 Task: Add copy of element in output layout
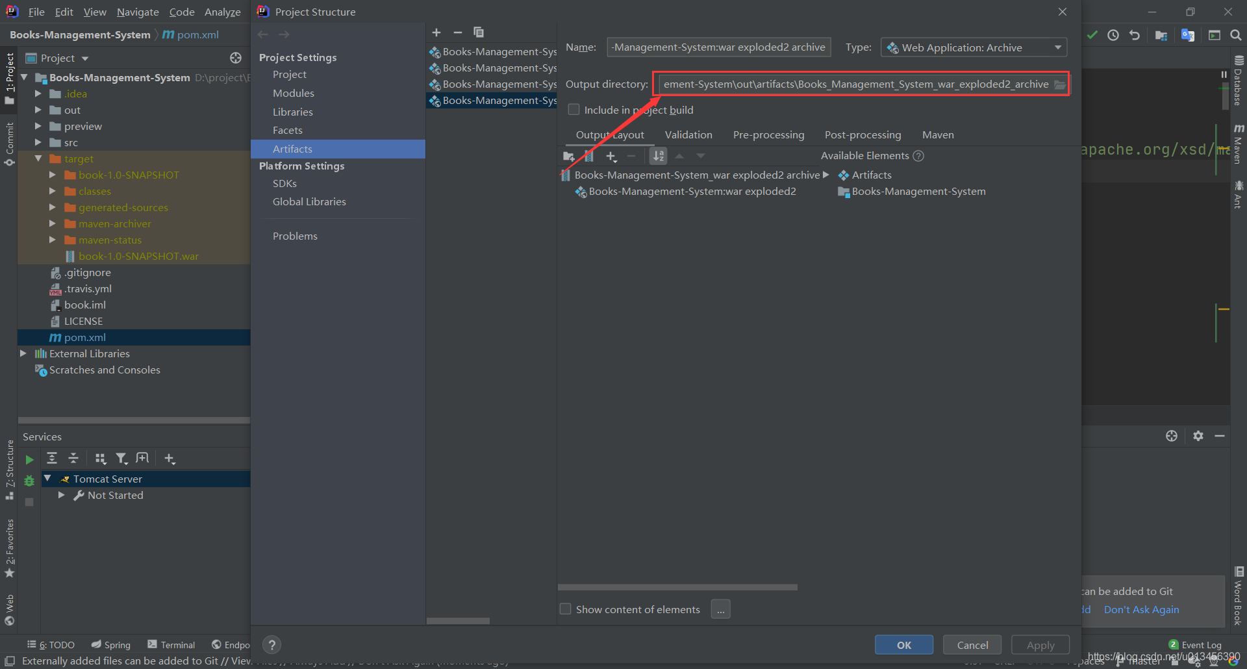(x=611, y=156)
